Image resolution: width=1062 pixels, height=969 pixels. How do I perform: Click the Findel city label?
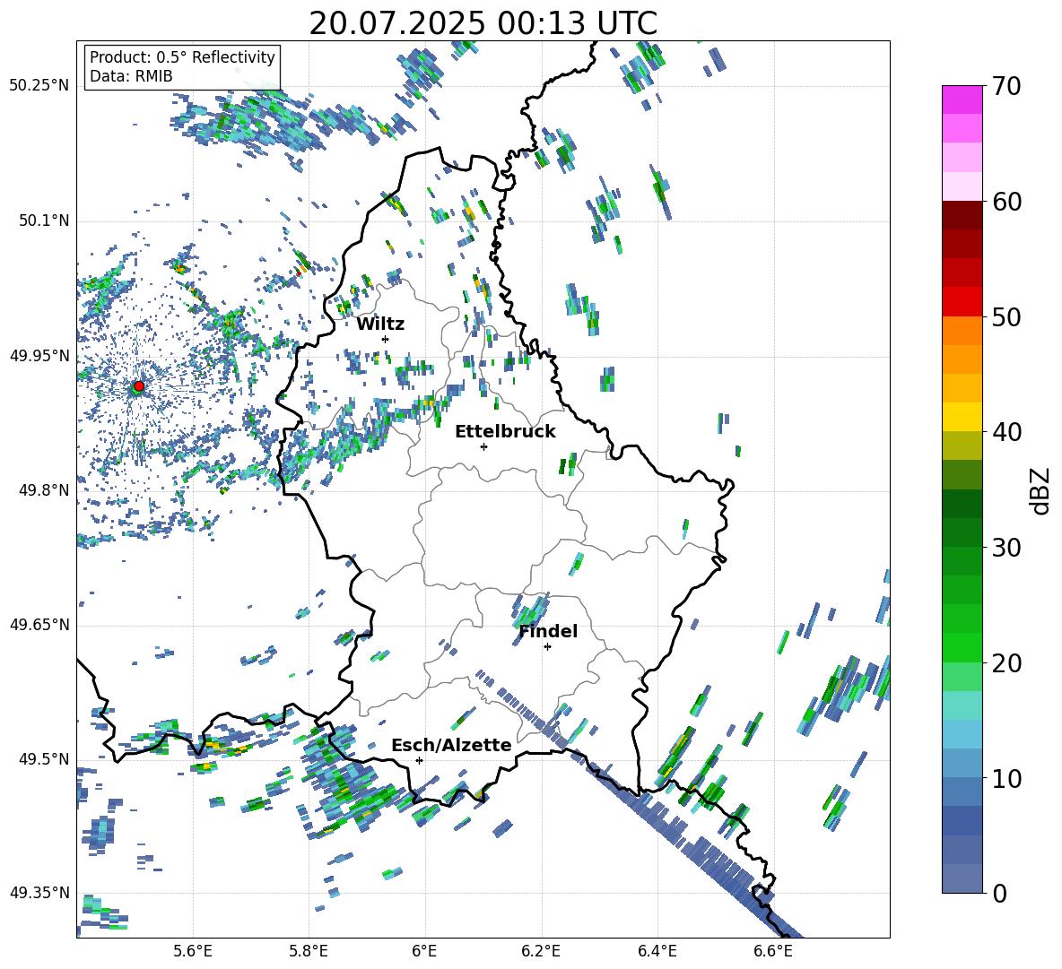[548, 631]
